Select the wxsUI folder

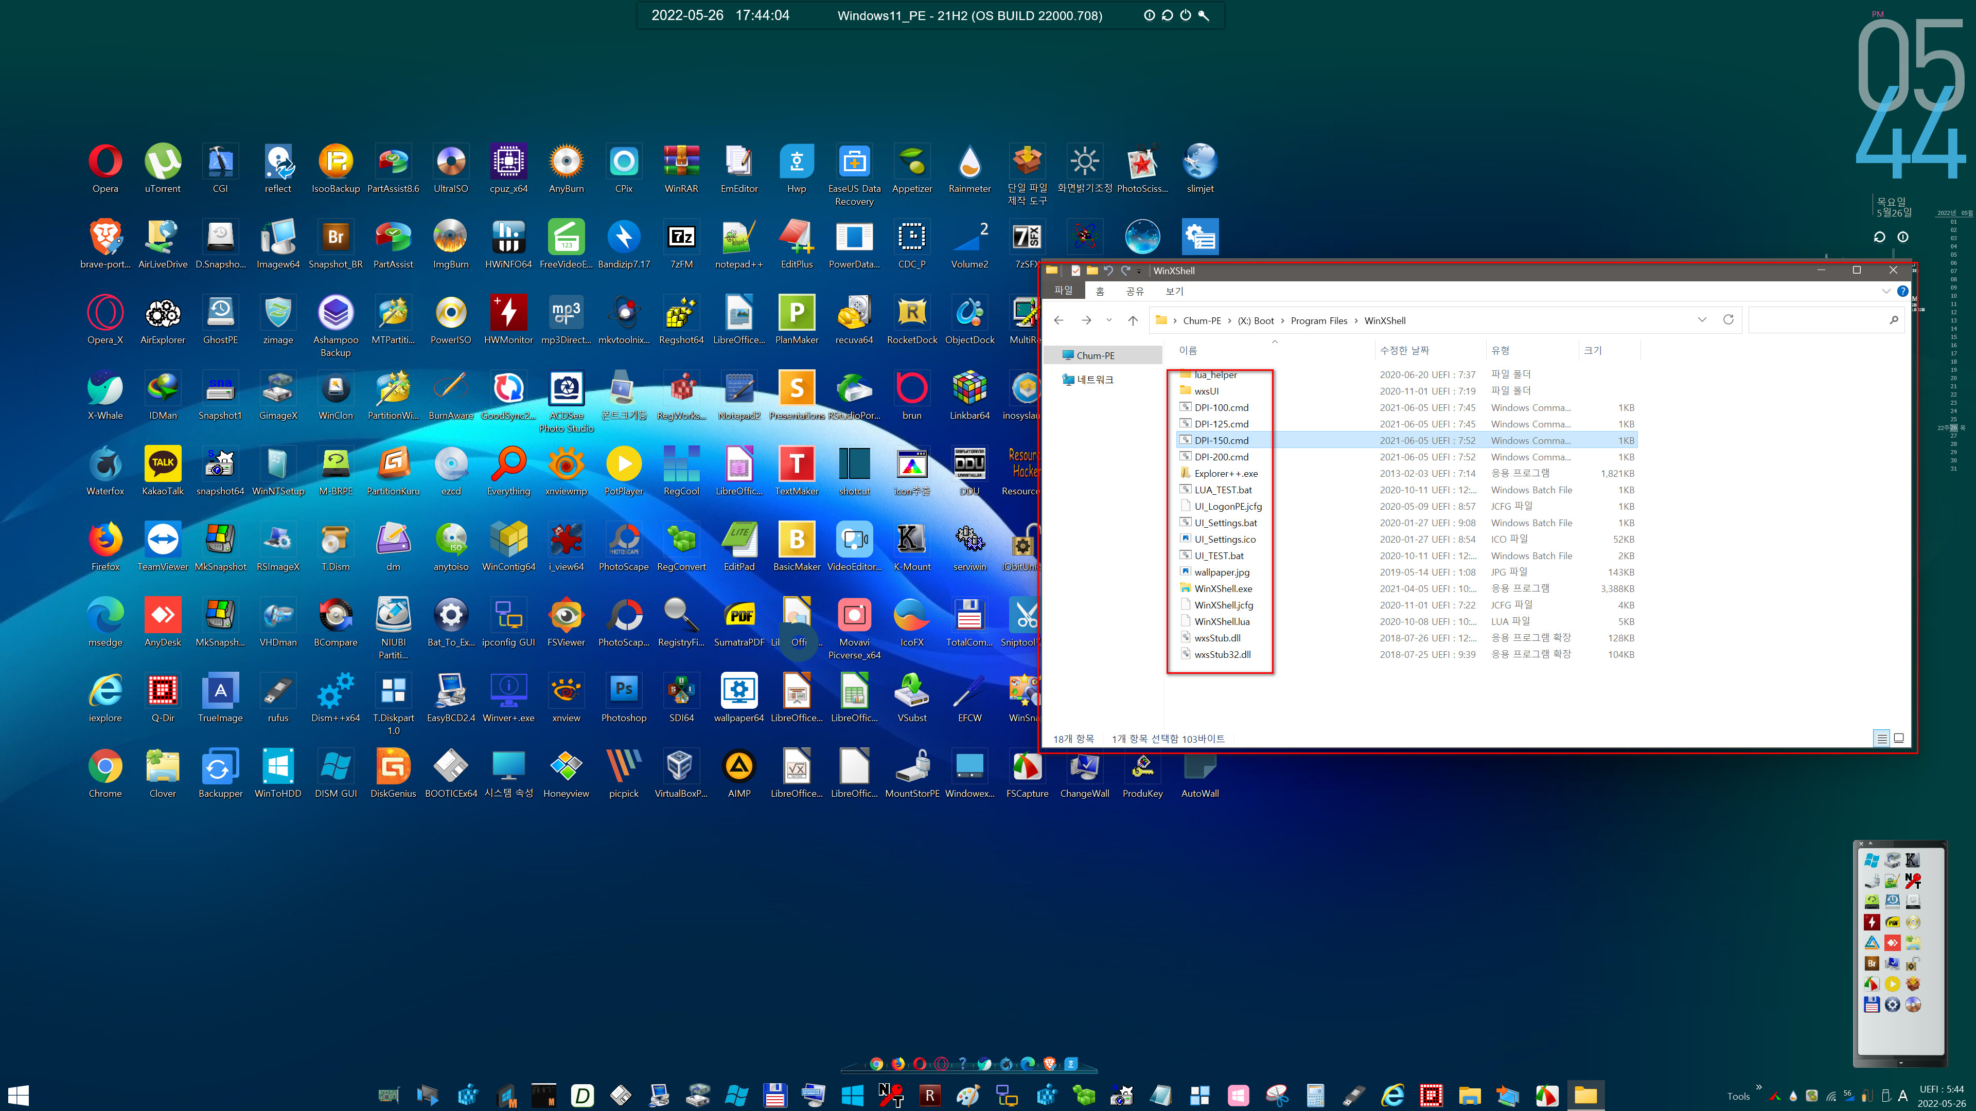(x=1206, y=391)
